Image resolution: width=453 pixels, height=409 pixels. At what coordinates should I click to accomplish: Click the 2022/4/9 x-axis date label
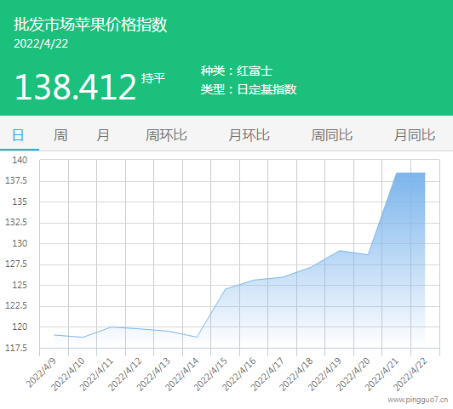(x=41, y=372)
